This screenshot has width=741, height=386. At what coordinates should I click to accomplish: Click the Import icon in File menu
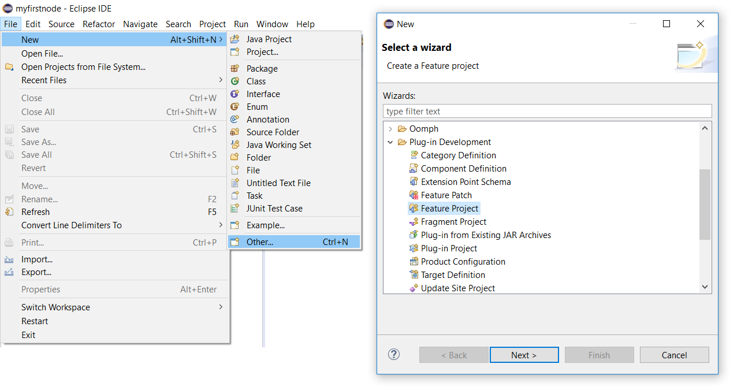click(x=9, y=260)
